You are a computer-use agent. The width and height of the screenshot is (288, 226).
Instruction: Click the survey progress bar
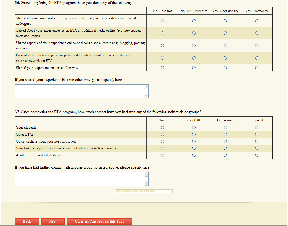point(144,191)
